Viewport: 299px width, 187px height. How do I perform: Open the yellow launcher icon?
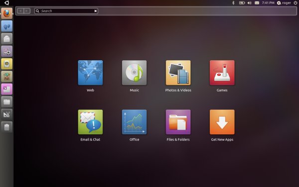pyautogui.click(x=6, y=64)
